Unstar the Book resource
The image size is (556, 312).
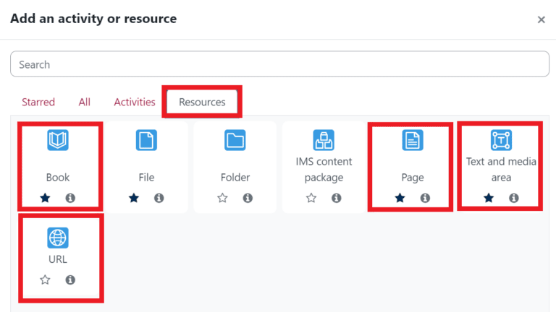click(45, 198)
